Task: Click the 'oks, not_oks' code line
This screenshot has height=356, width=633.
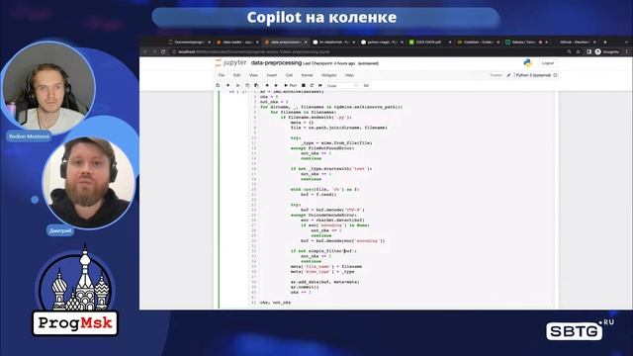Action: coord(275,303)
